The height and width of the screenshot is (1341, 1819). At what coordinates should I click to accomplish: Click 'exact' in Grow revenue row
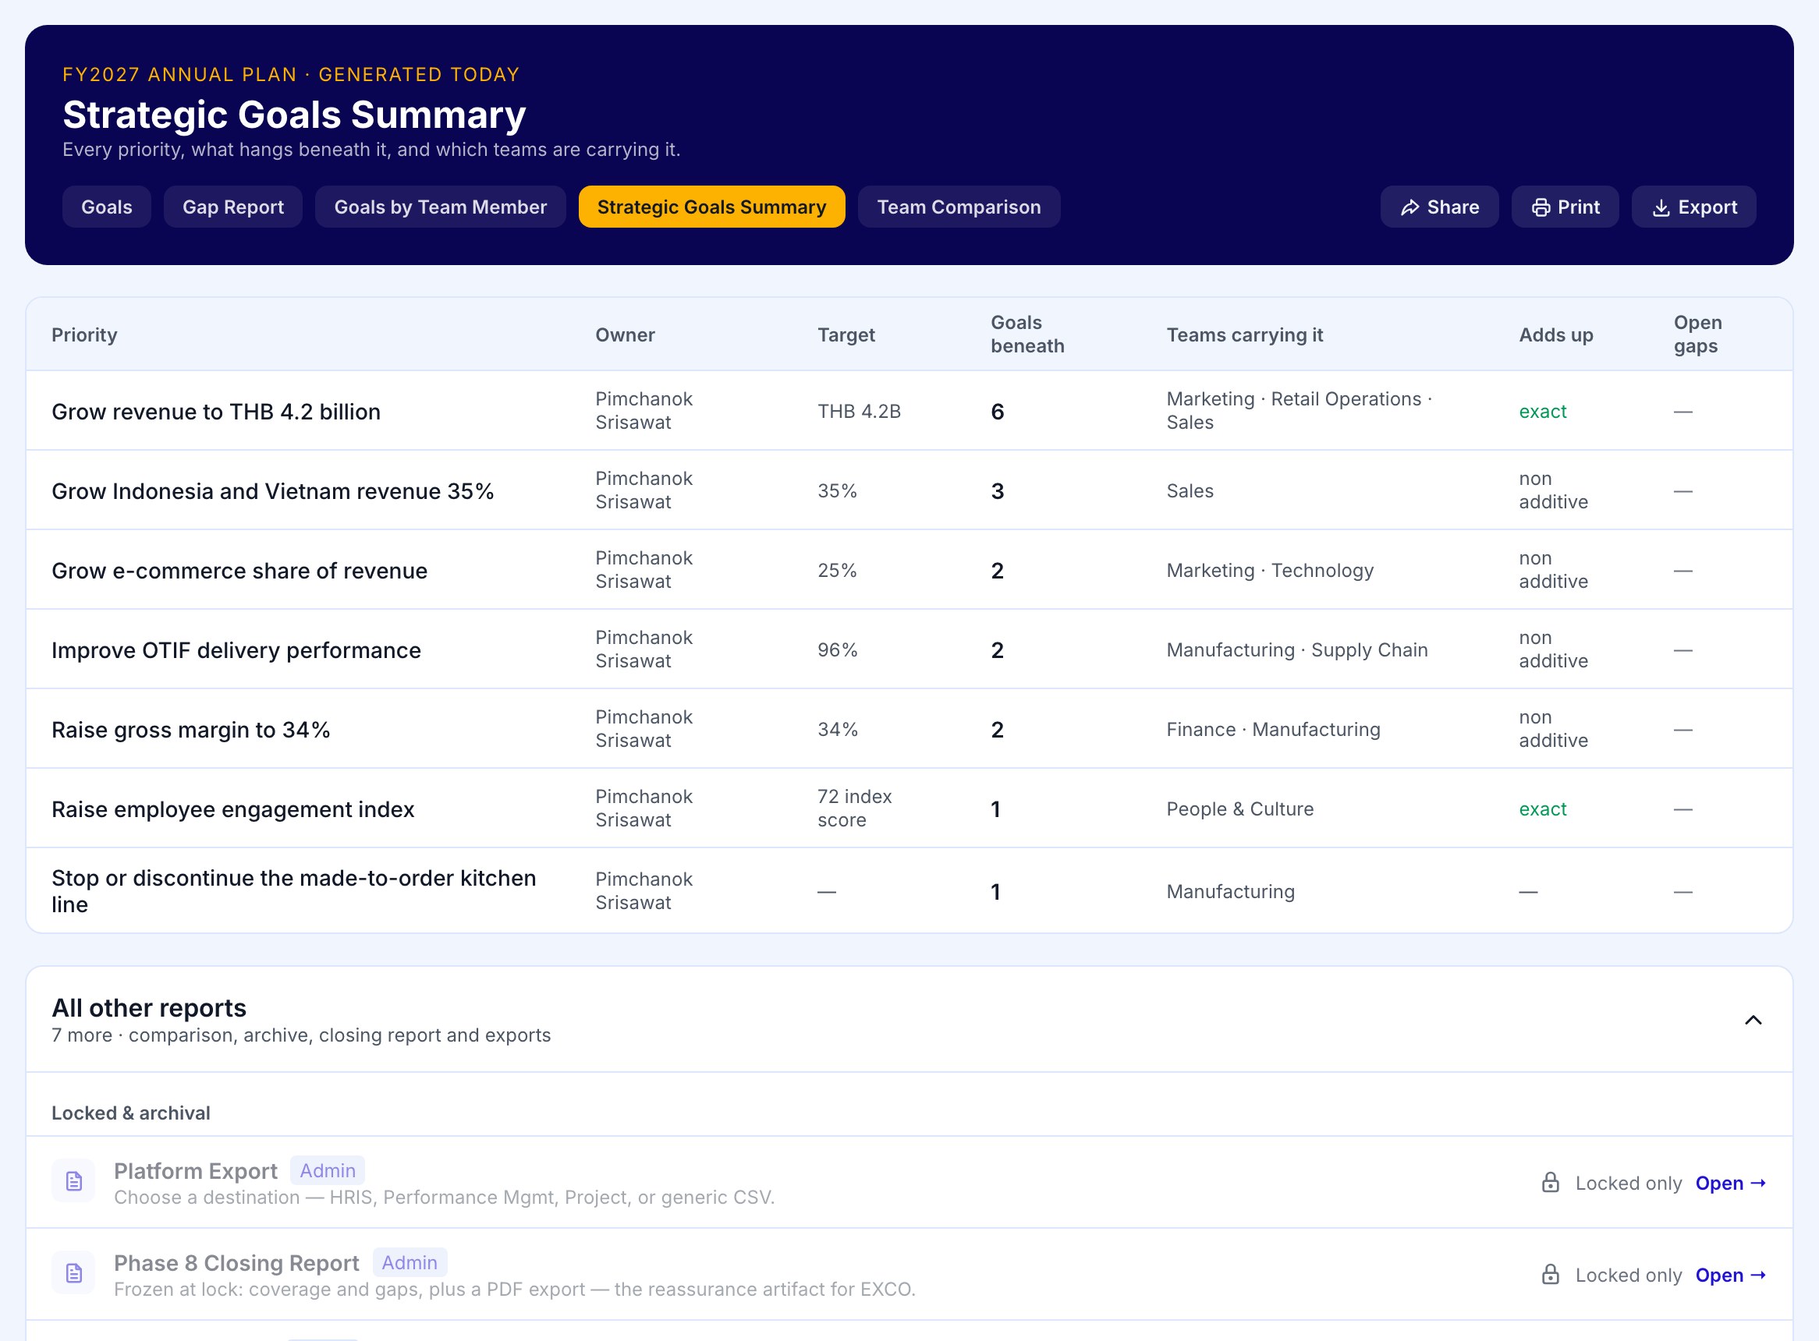click(x=1542, y=412)
